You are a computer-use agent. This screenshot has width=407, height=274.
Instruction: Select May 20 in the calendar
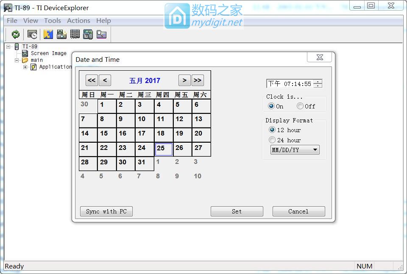tap(201, 135)
